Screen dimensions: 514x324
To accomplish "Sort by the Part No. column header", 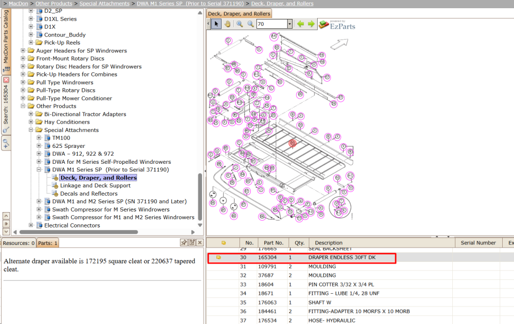I will 273,243.
